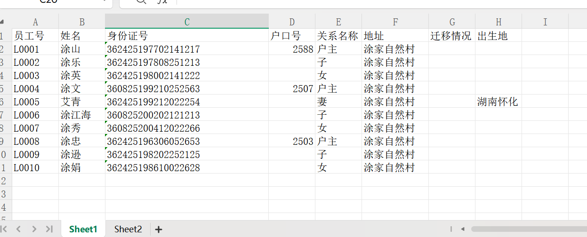The image size is (587, 237).
Task: Click the name cell 涂娟
Action: point(82,167)
